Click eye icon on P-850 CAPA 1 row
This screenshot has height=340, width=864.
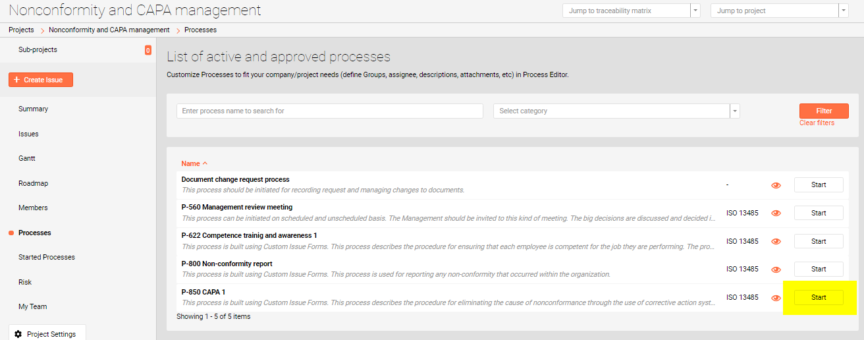776,298
